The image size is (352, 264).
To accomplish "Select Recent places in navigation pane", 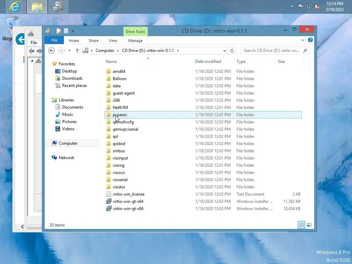I will pyautogui.click(x=74, y=86).
